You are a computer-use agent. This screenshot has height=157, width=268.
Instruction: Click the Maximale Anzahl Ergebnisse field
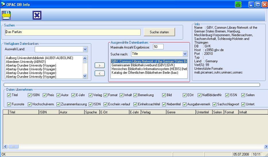pos(158,47)
